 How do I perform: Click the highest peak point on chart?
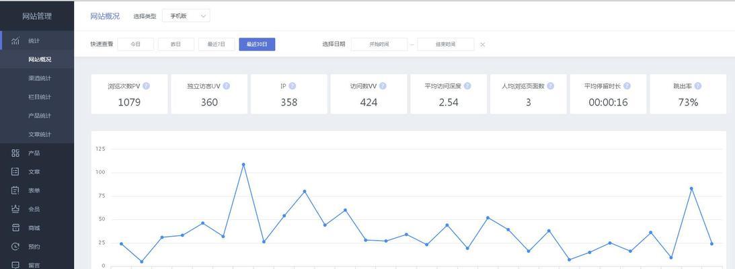(243, 165)
